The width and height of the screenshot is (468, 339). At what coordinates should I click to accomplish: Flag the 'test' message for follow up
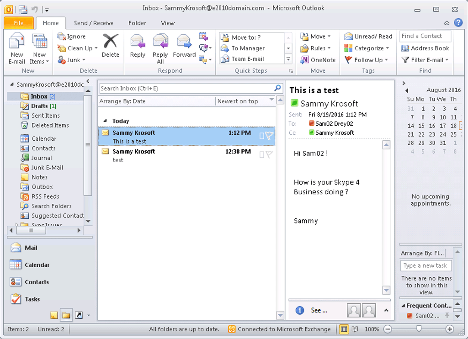pyautogui.click(x=270, y=154)
